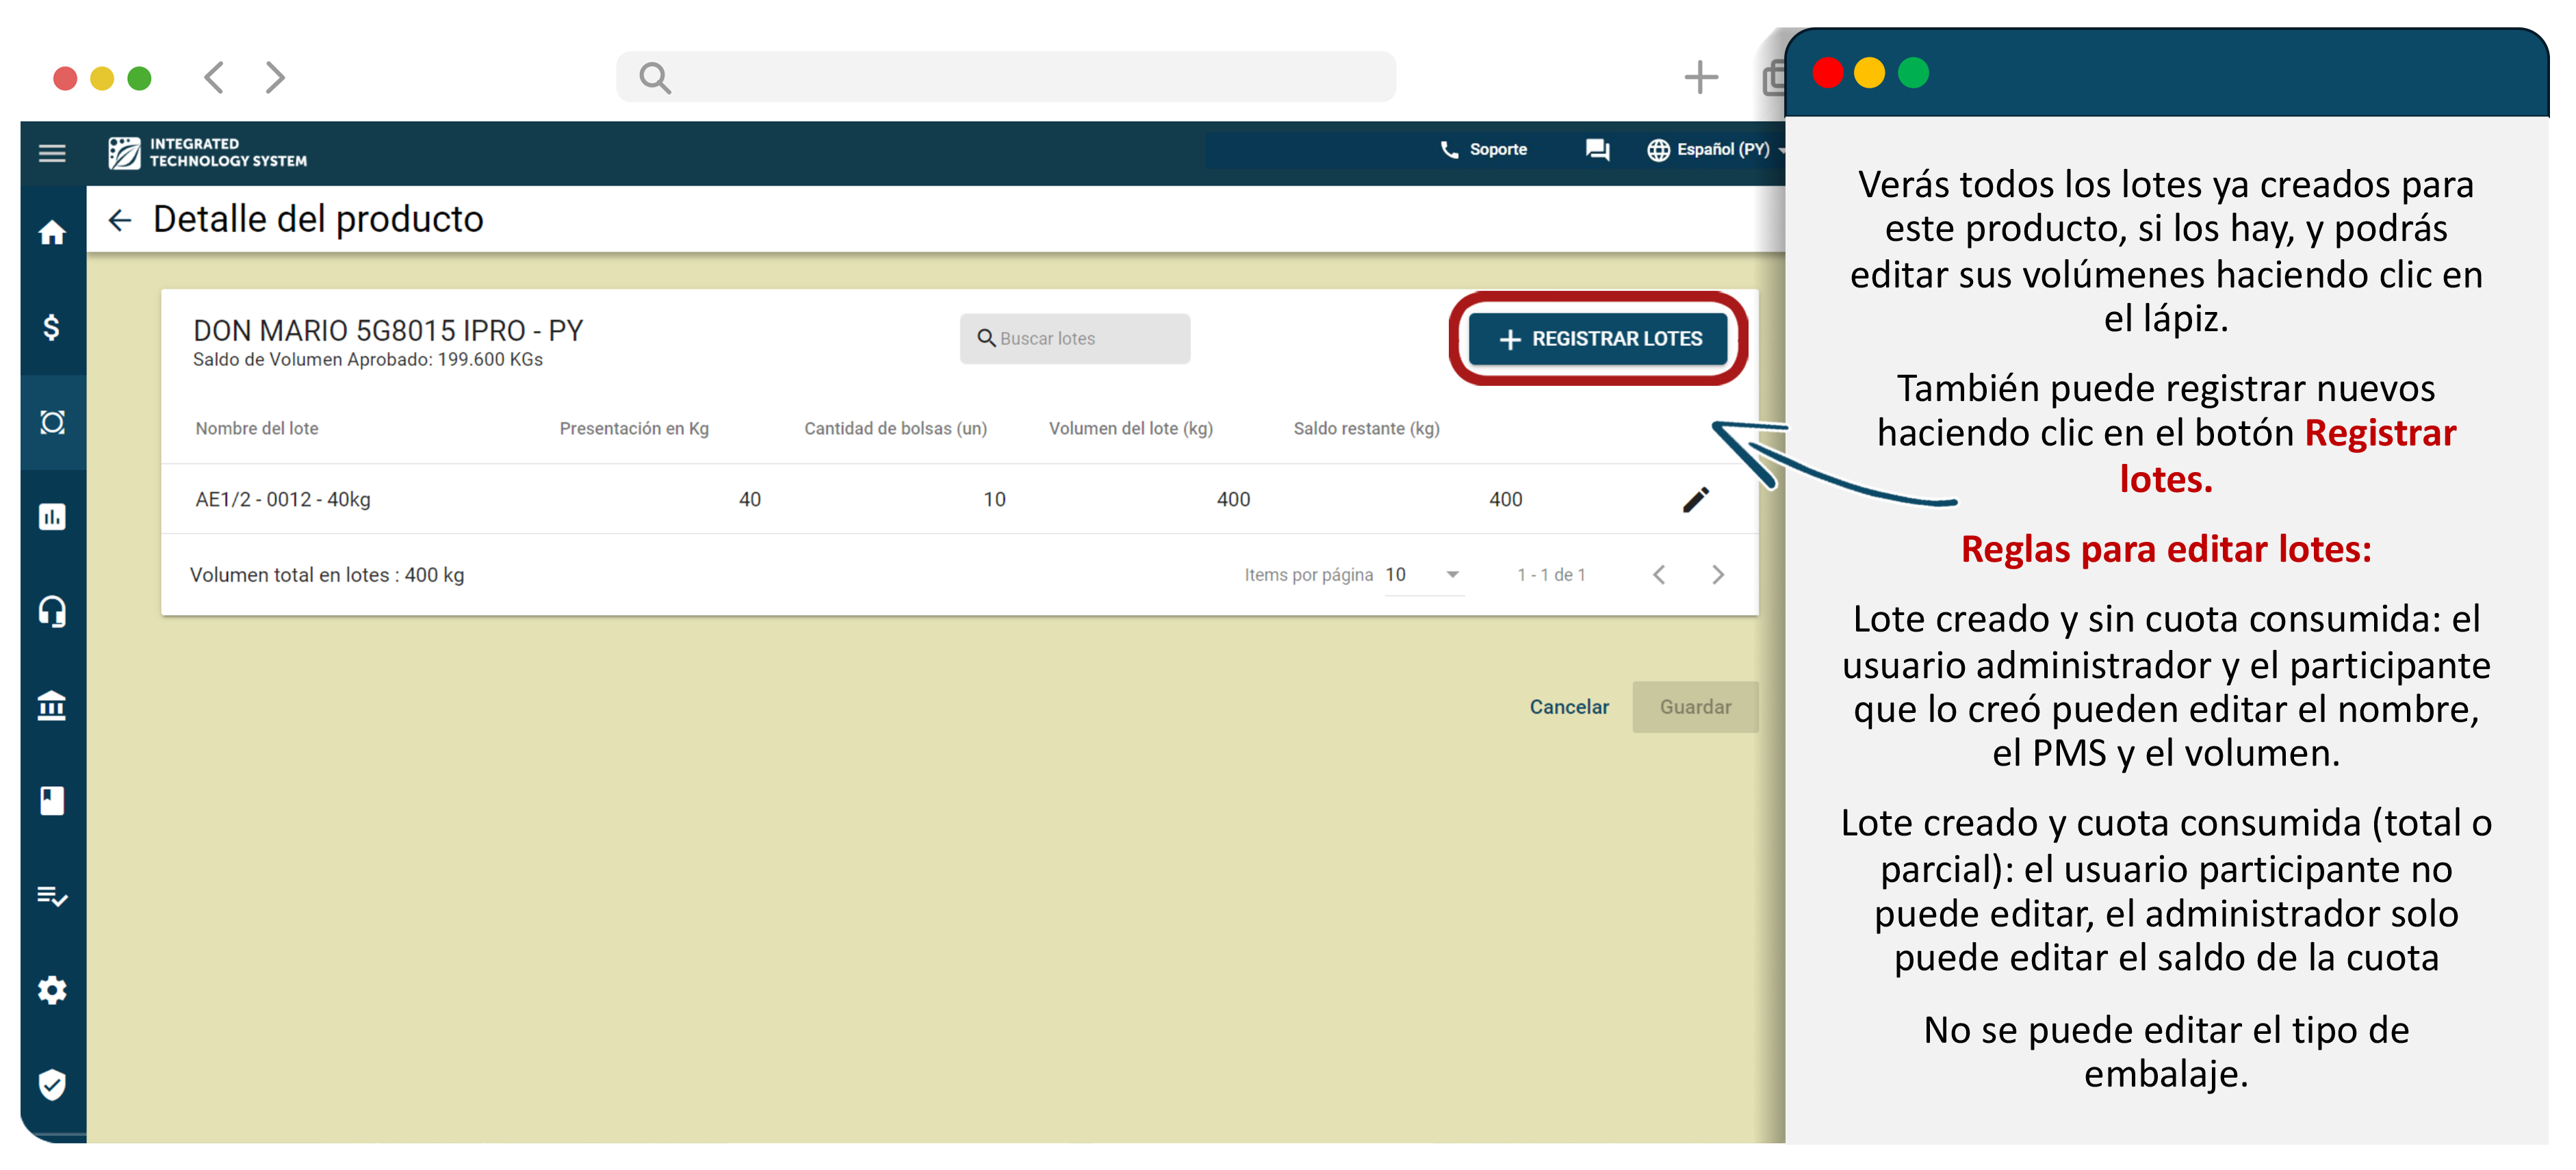Go to next page of lots
This screenshot has height=1170, width=2576.
point(1717,574)
